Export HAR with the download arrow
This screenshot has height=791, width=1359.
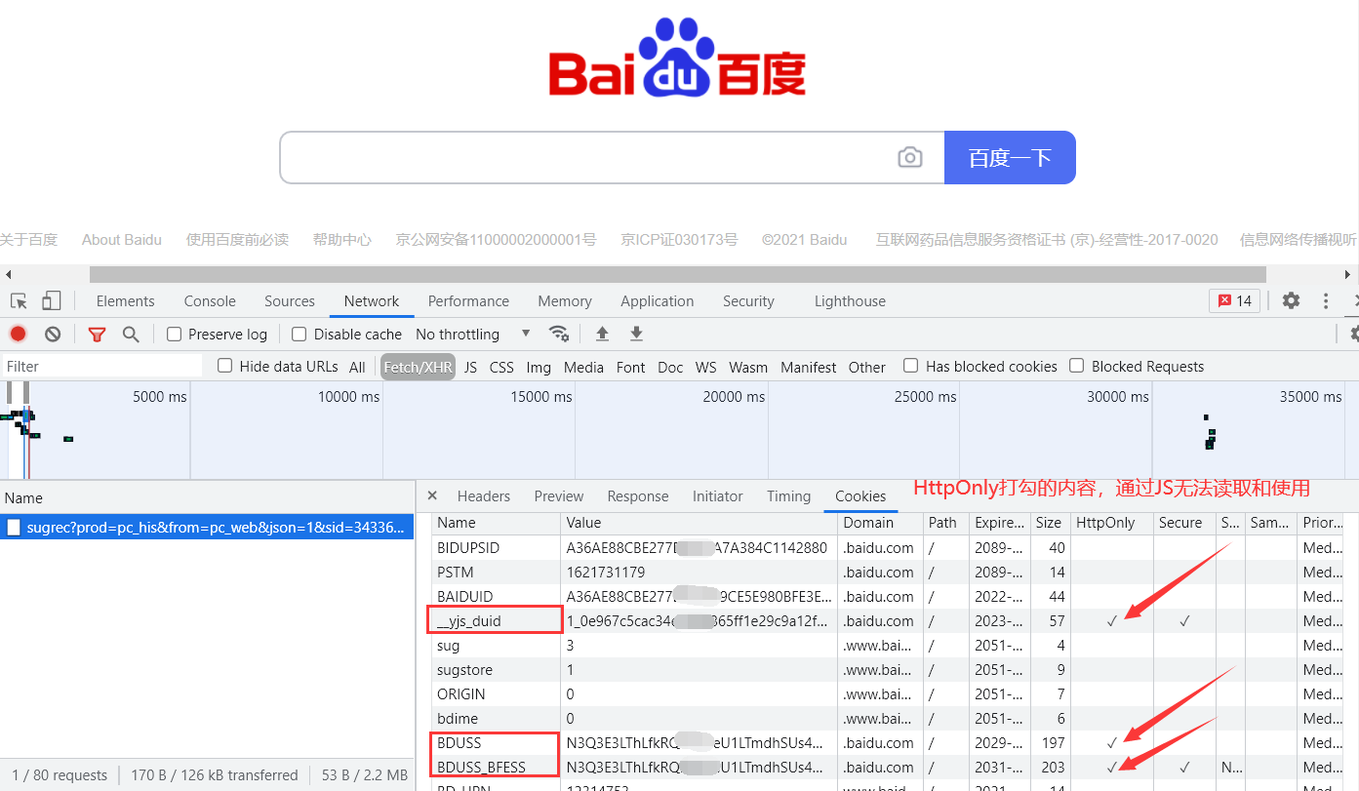[x=636, y=334]
